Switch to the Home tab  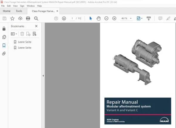[7, 11]
